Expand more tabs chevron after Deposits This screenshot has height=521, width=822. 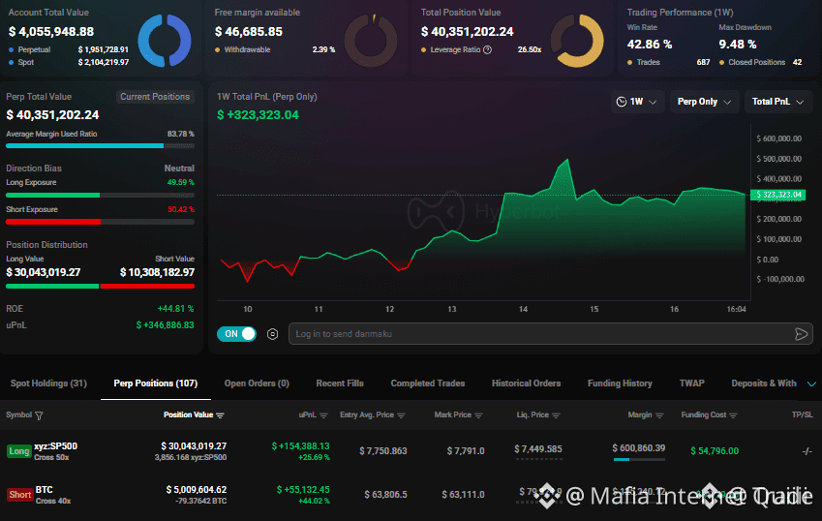[x=811, y=384]
